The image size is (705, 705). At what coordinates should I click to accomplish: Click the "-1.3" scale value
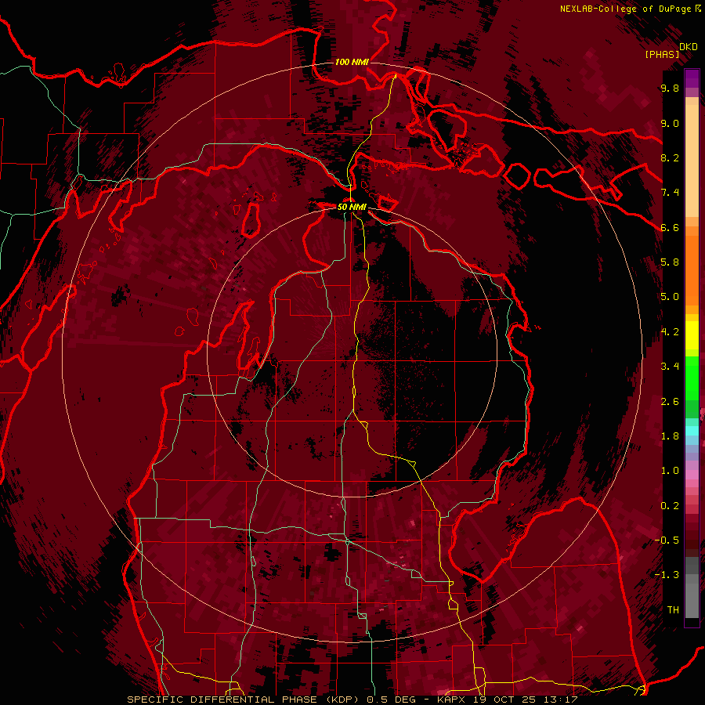pos(667,575)
